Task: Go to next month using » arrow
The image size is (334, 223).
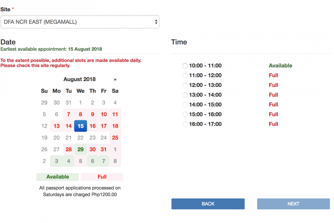Action: tap(115, 79)
